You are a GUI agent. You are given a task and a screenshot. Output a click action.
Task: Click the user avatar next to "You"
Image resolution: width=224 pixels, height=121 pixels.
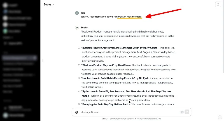coord(76,13)
